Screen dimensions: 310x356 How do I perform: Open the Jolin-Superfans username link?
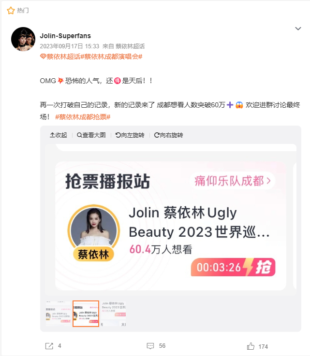[65, 36]
